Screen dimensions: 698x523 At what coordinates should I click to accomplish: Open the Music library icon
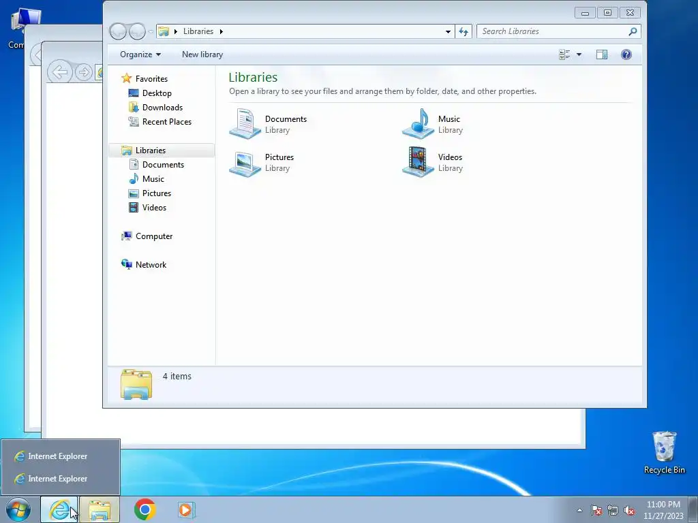tap(418, 124)
